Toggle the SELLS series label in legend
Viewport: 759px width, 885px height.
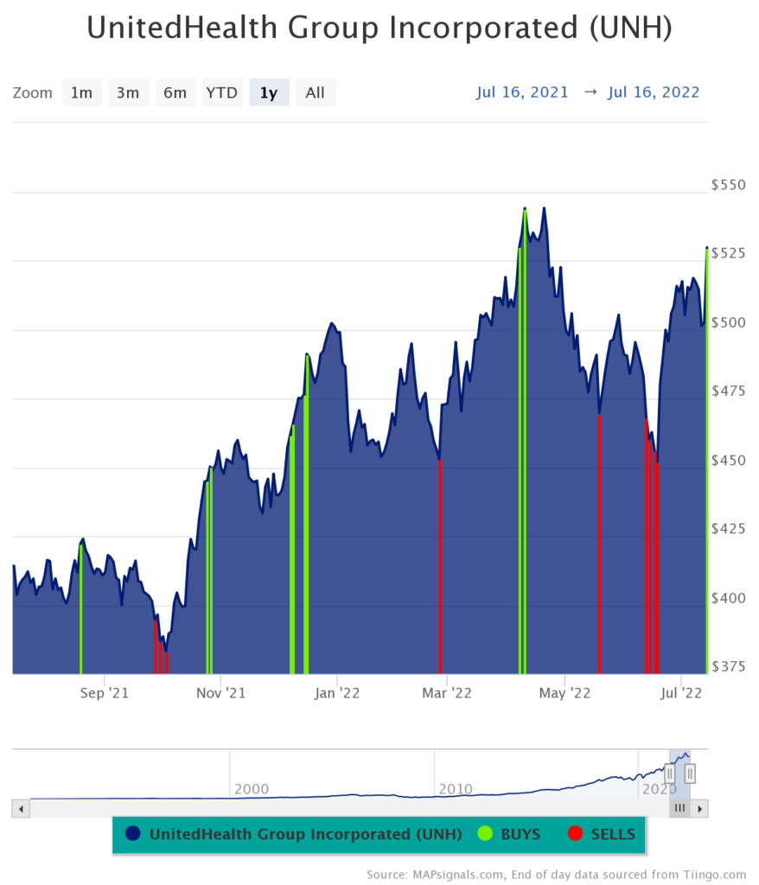tap(613, 834)
